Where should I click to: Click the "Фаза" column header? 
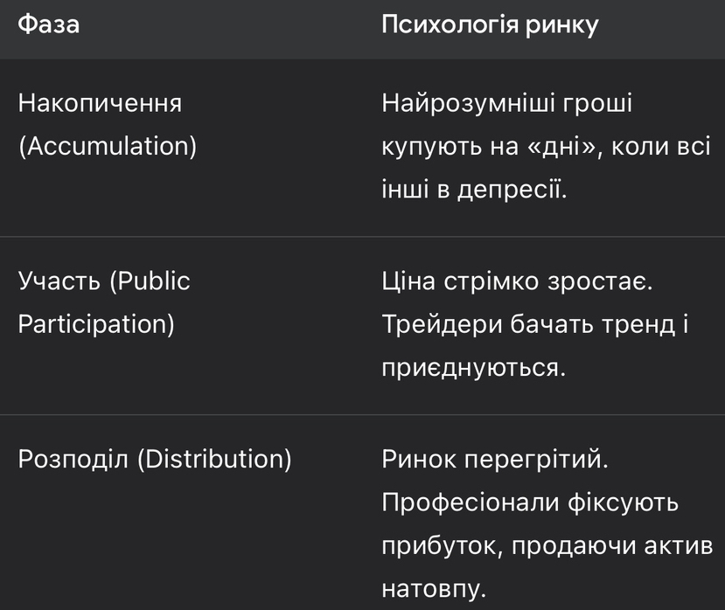[x=49, y=24]
